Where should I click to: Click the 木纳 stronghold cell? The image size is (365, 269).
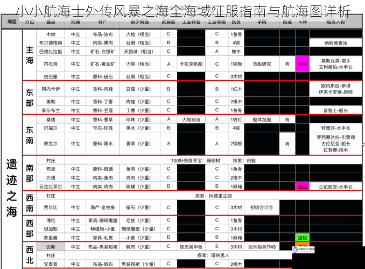coord(51,34)
